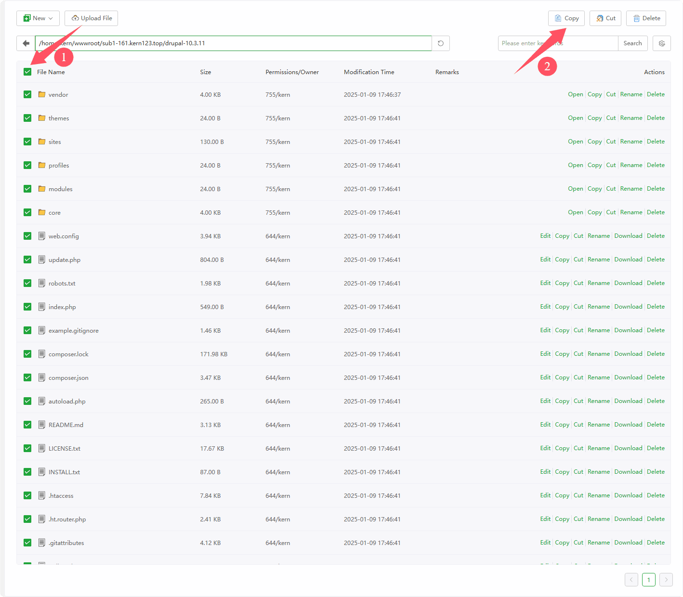
Task: Click the profiles folder name
Action: (59, 165)
